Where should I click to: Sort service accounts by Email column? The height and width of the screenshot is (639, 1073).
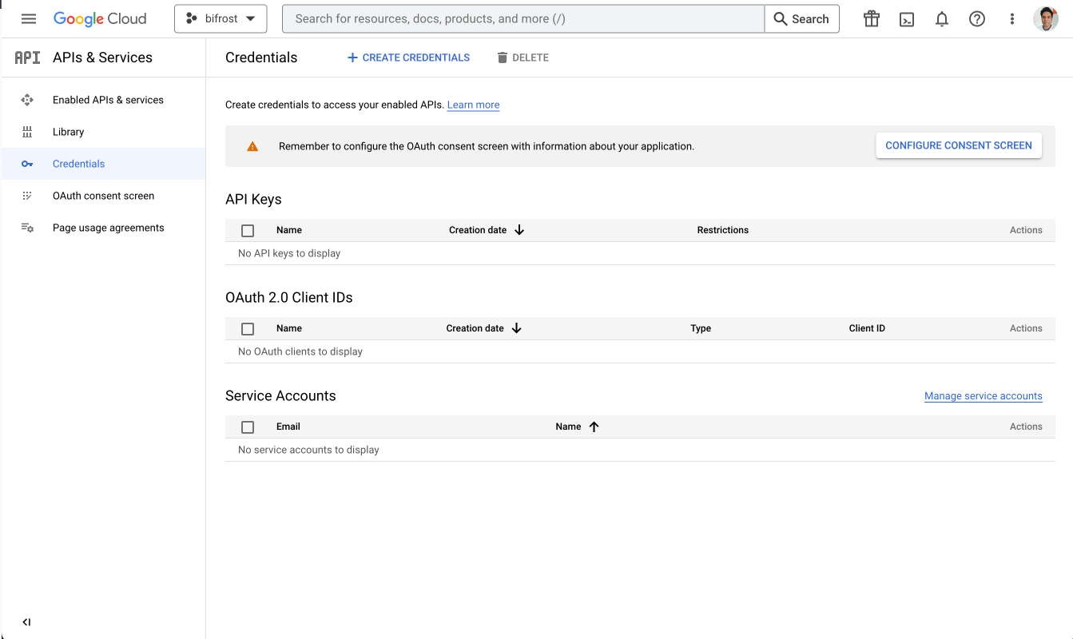(x=288, y=427)
